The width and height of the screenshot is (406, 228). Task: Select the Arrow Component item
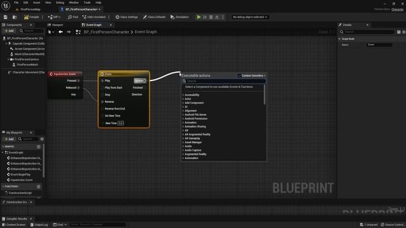point(27,49)
